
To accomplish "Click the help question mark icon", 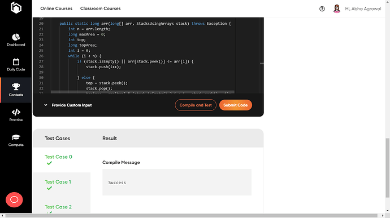I will coord(322,9).
